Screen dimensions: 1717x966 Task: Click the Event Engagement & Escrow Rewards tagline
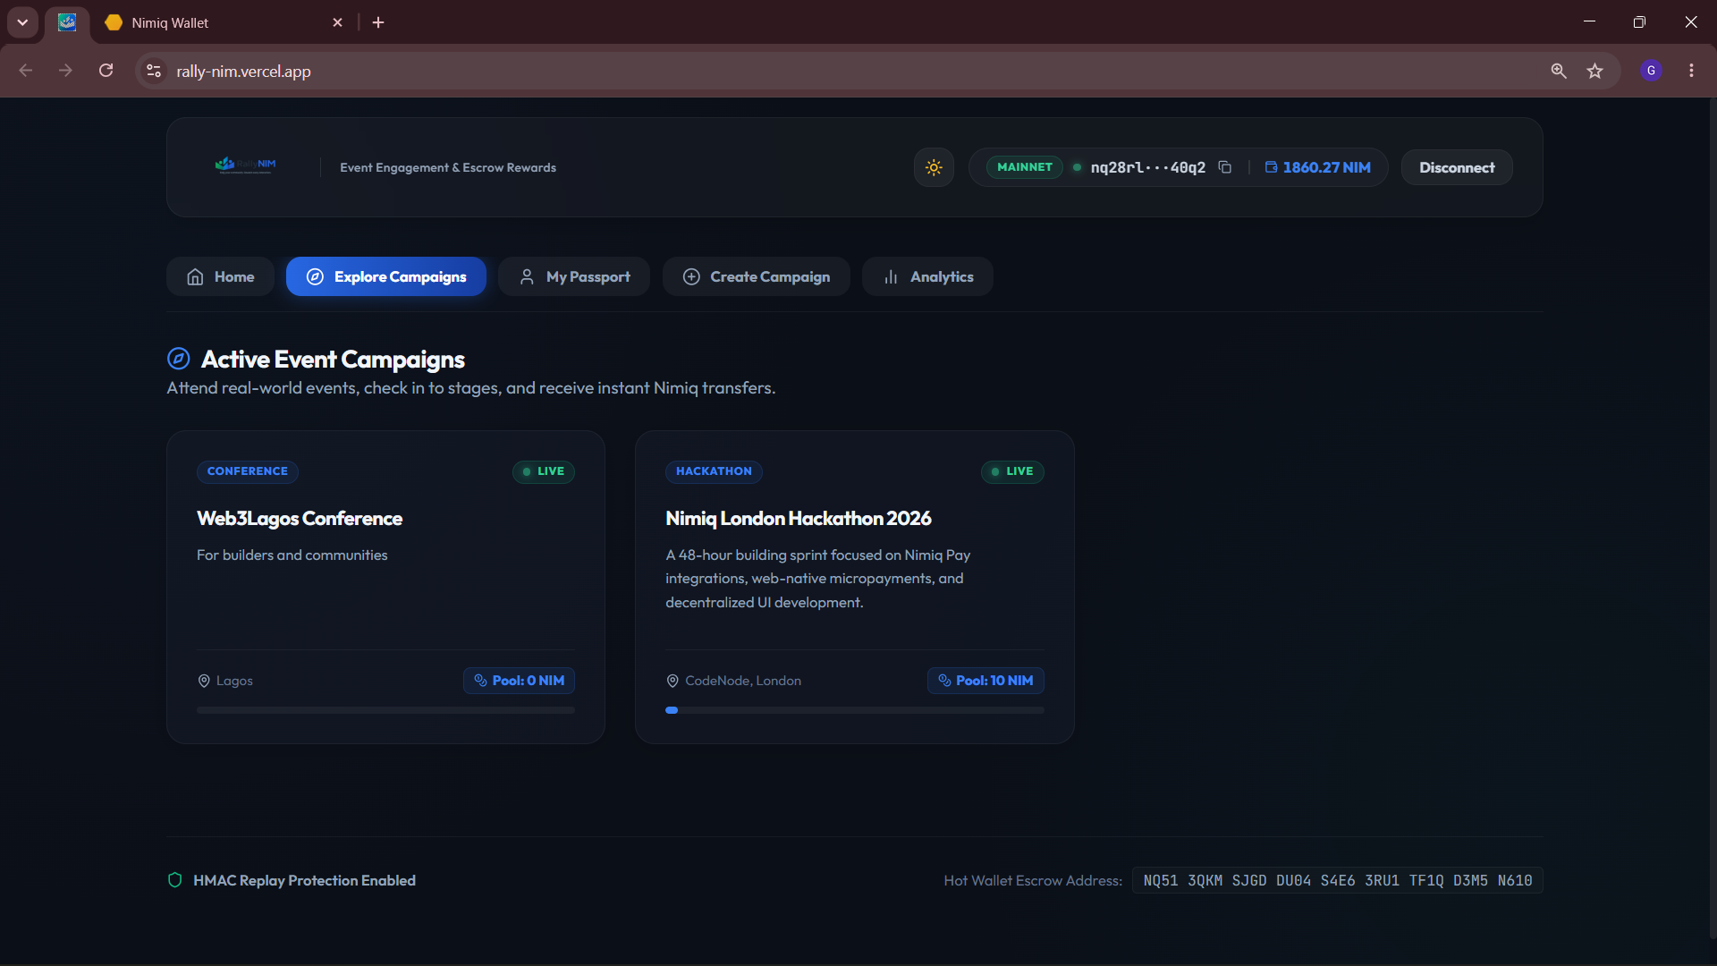click(x=448, y=167)
